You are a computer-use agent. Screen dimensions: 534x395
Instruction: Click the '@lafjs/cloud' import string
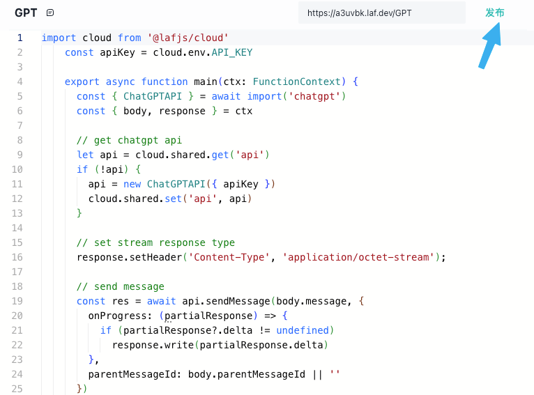[x=188, y=38]
